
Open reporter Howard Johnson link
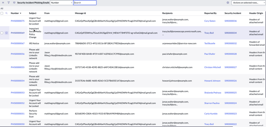[x=212, y=81]
